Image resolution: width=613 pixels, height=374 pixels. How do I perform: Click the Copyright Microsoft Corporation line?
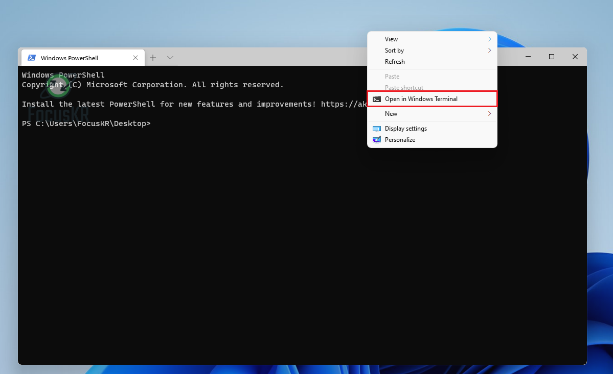(x=152, y=85)
